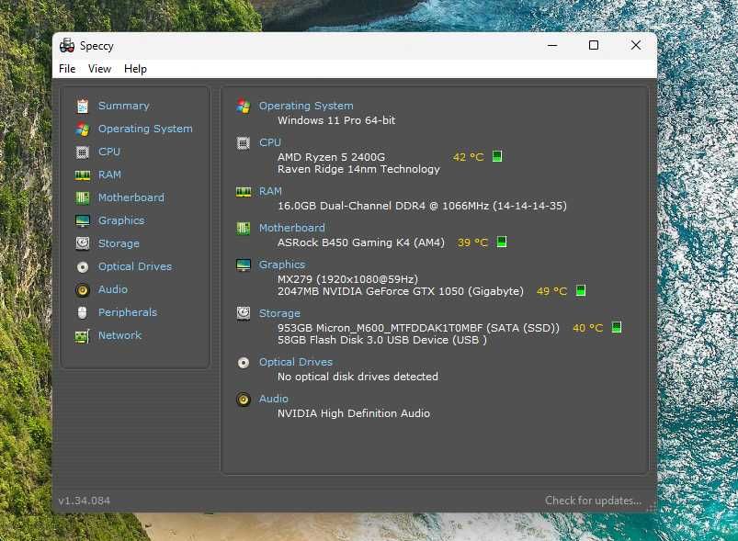Click the Summary clipboard icon in sidebar
The width and height of the screenshot is (738, 541).
[x=83, y=106]
